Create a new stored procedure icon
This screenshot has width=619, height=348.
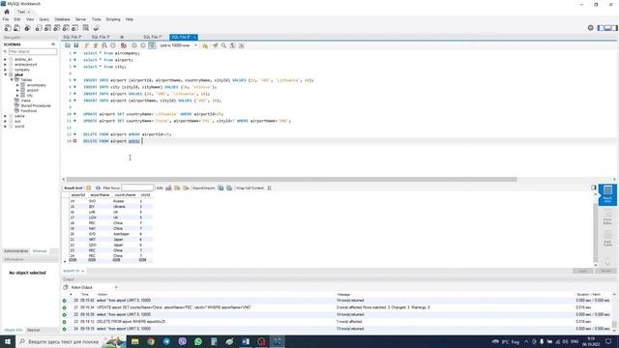pos(66,28)
